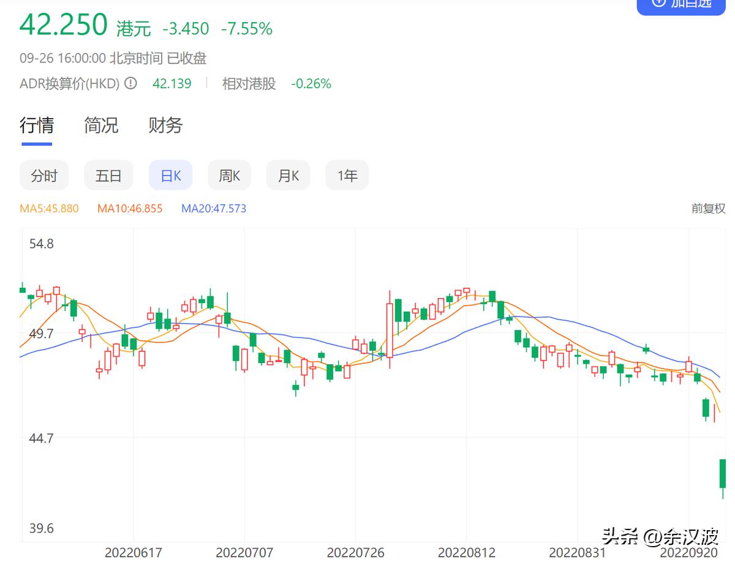Select 日K daily candlestick mode
Viewport: 735px width, 562px height.
tap(170, 175)
